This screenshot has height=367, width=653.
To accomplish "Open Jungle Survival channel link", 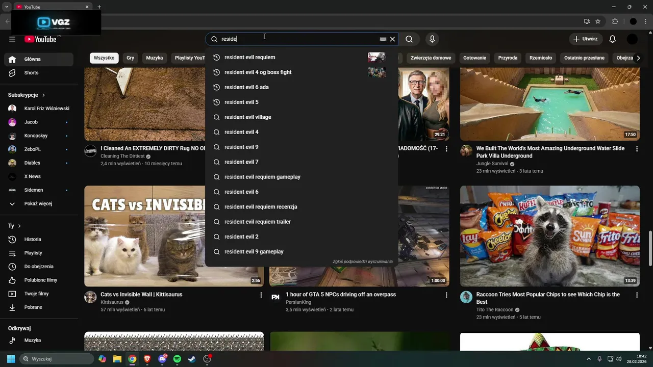I will (x=492, y=164).
